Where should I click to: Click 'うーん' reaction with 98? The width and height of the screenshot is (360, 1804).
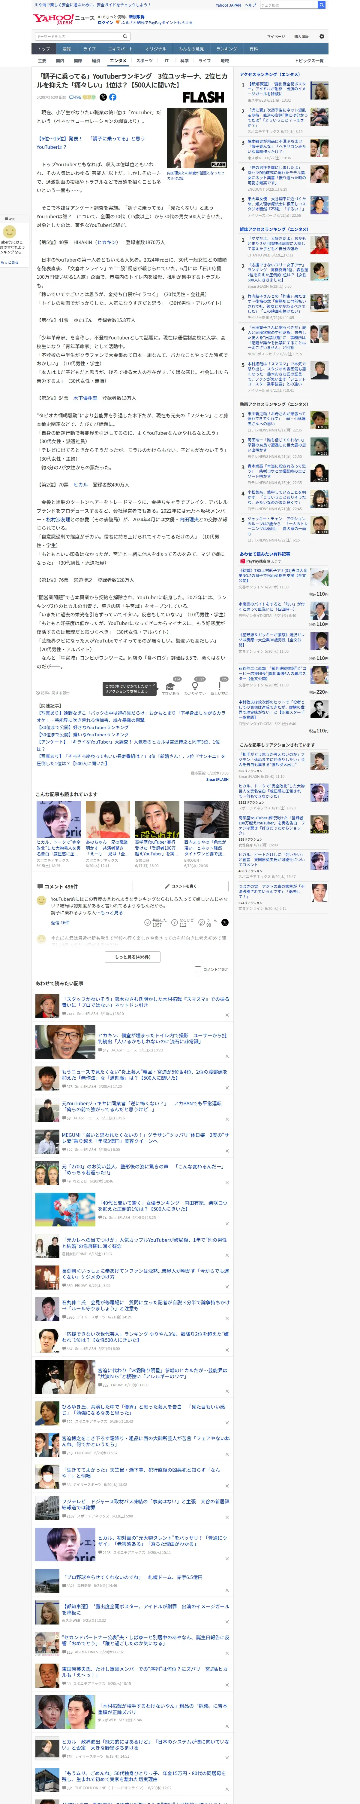pyautogui.click(x=208, y=922)
